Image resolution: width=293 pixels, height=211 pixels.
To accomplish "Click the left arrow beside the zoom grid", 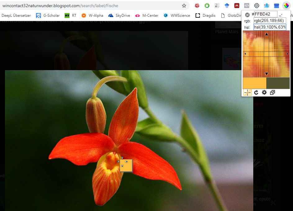I will click(245, 54).
